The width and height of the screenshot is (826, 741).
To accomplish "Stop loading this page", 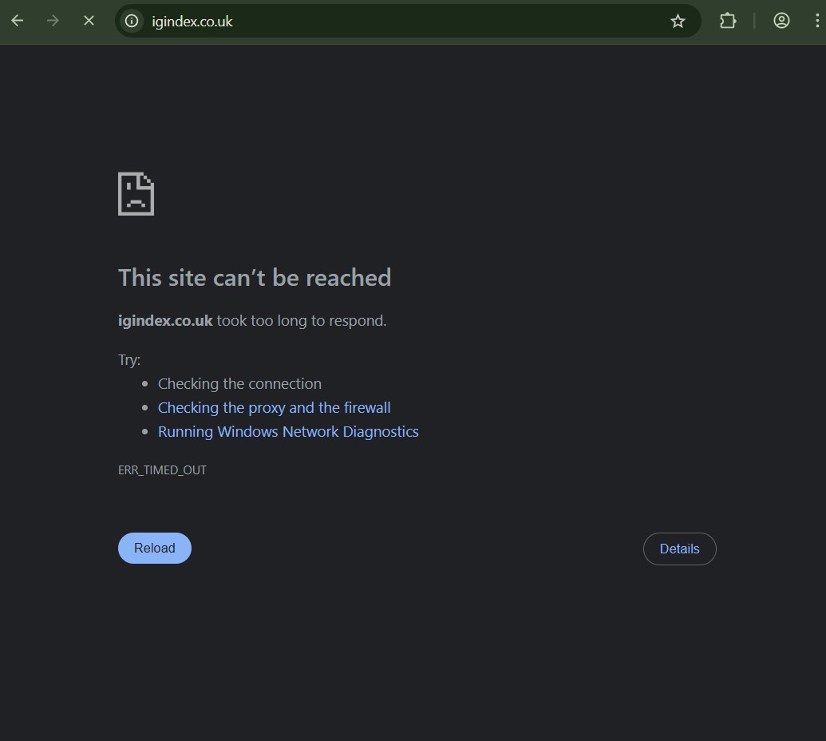I will (x=89, y=21).
